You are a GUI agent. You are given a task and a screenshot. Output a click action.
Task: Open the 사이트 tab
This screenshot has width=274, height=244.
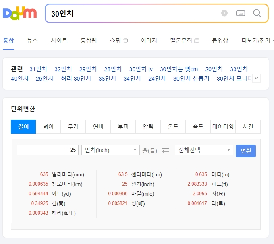pos(59,41)
